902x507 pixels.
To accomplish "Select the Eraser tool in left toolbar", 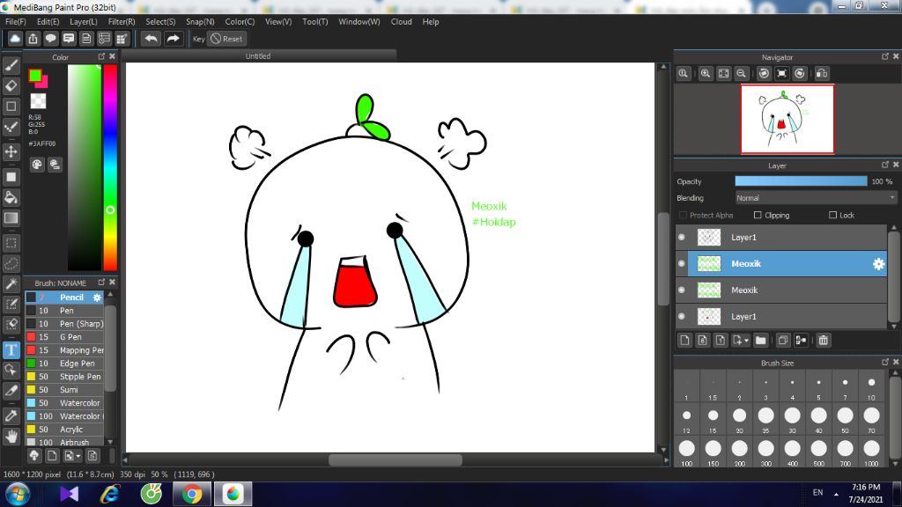I will click(x=11, y=85).
